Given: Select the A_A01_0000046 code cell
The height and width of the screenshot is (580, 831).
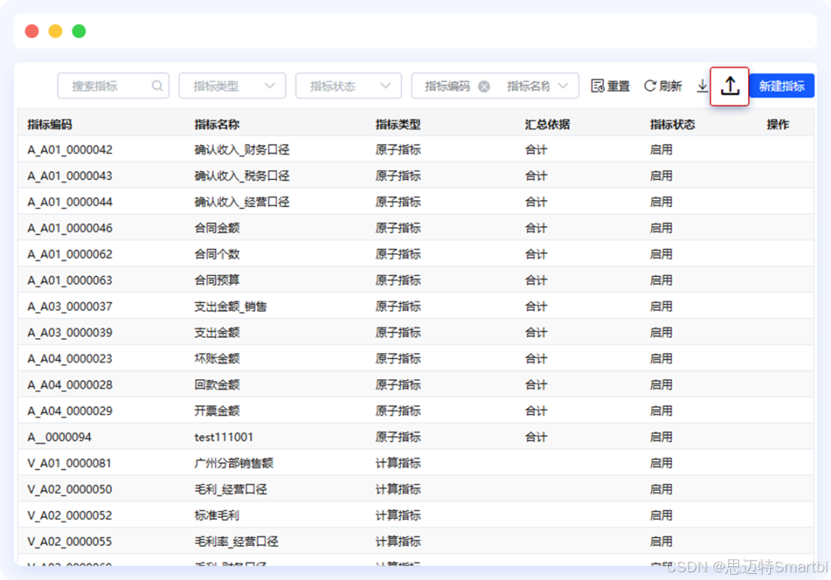Looking at the screenshot, I should coord(70,228).
